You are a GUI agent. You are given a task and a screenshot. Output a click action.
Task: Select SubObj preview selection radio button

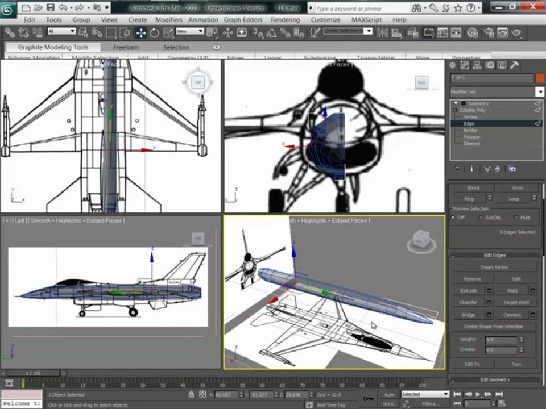pos(481,218)
